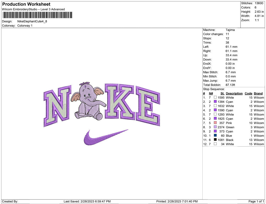The height and width of the screenshot is (204, 266).
Task: Click the light purple swatch for 2374 Green
Action: pyautogui.click(x=215, y=127)
